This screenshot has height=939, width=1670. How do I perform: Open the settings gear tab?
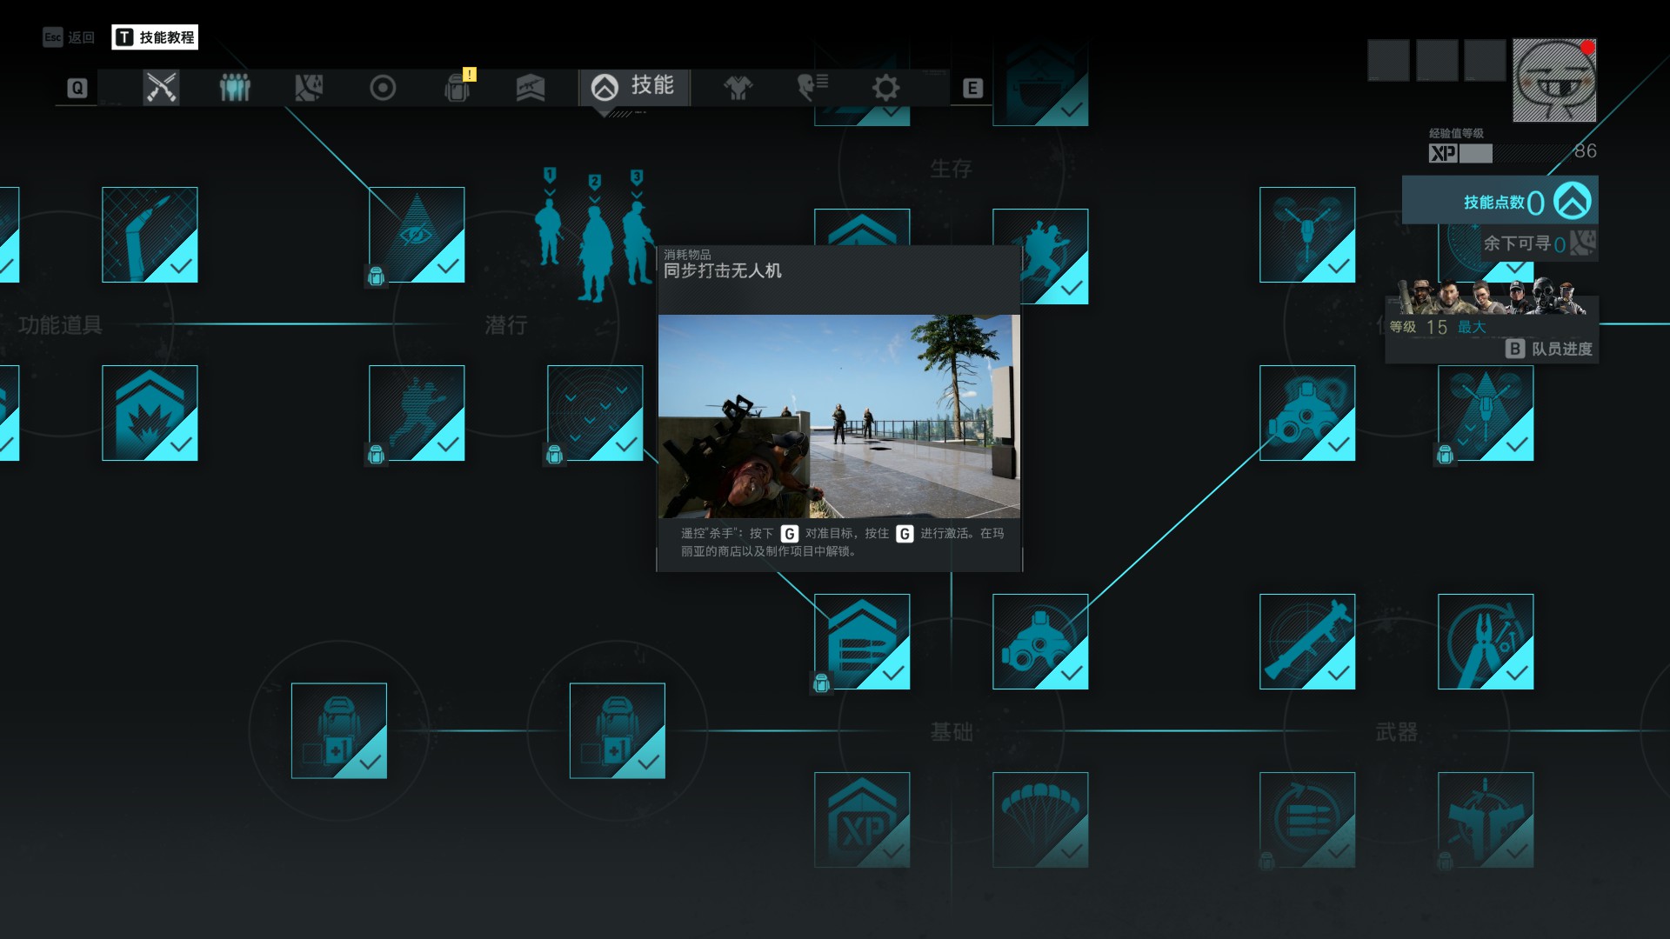tap(885, 88)
